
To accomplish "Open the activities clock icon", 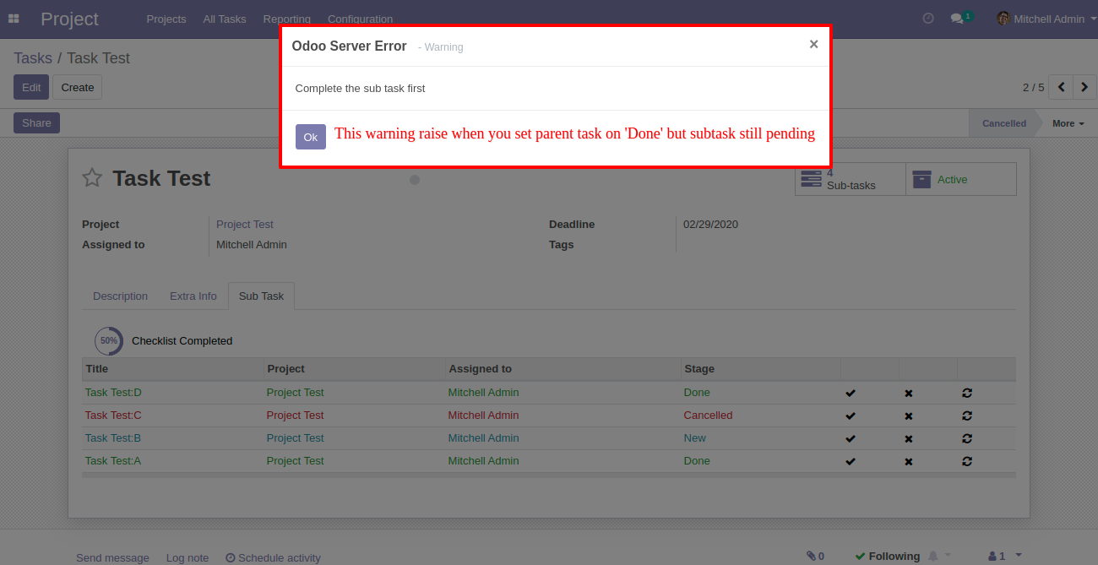I will pyautogui.click(x=928, y=18).
